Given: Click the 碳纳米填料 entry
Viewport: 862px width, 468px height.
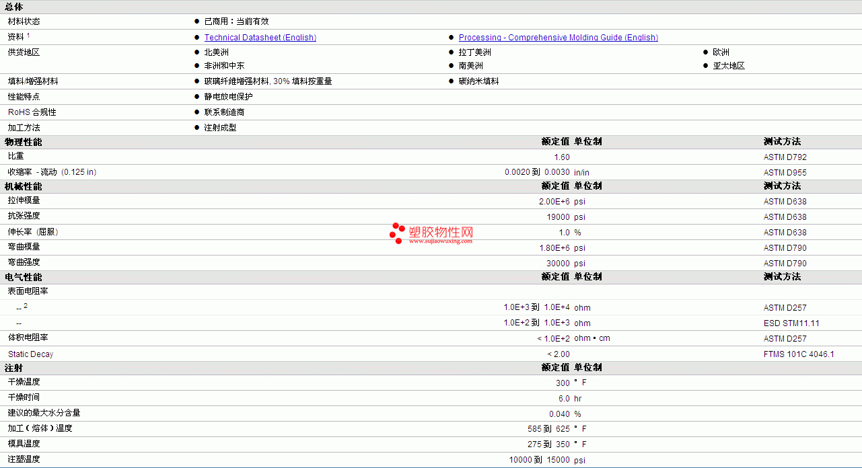Looking at the screenshot, I should (478, 81).
